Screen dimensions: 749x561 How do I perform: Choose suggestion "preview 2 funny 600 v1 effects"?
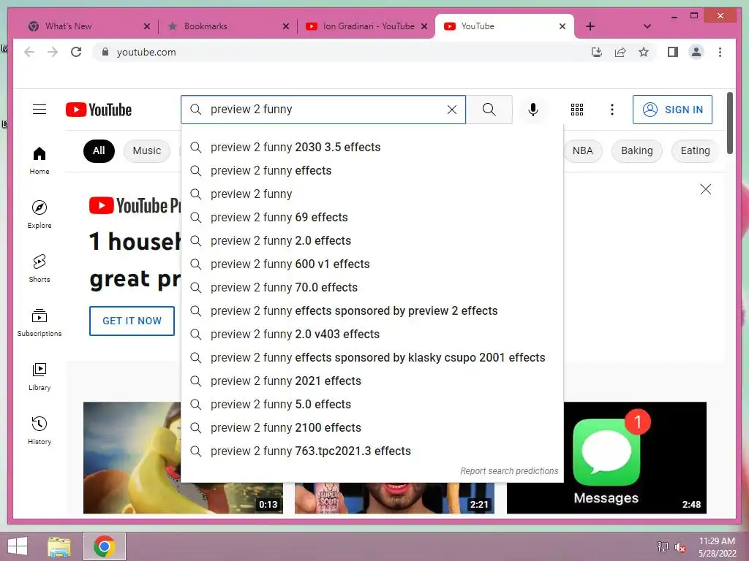[x=372, y=264]
